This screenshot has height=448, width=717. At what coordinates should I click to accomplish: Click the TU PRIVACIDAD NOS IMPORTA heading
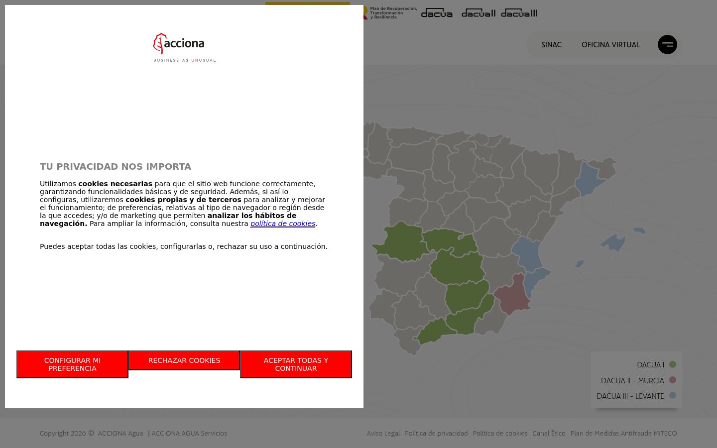tap(116, 167)
